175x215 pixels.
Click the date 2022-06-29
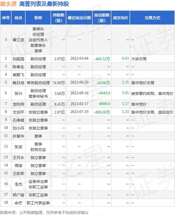coord(79,82)
